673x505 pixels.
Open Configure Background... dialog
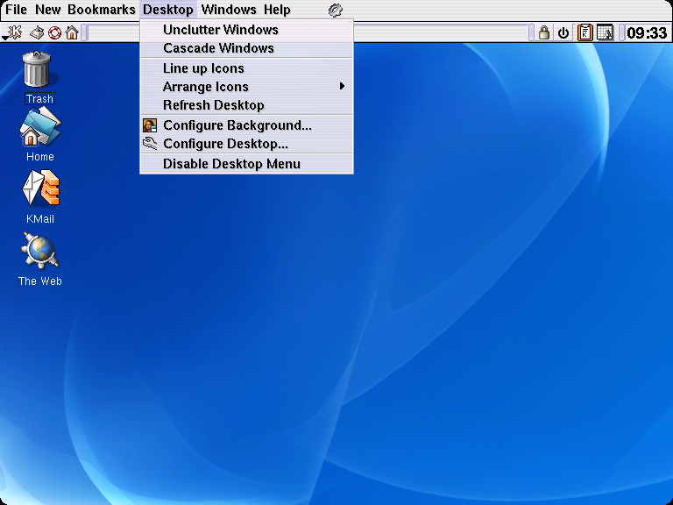tap(247, 125)
